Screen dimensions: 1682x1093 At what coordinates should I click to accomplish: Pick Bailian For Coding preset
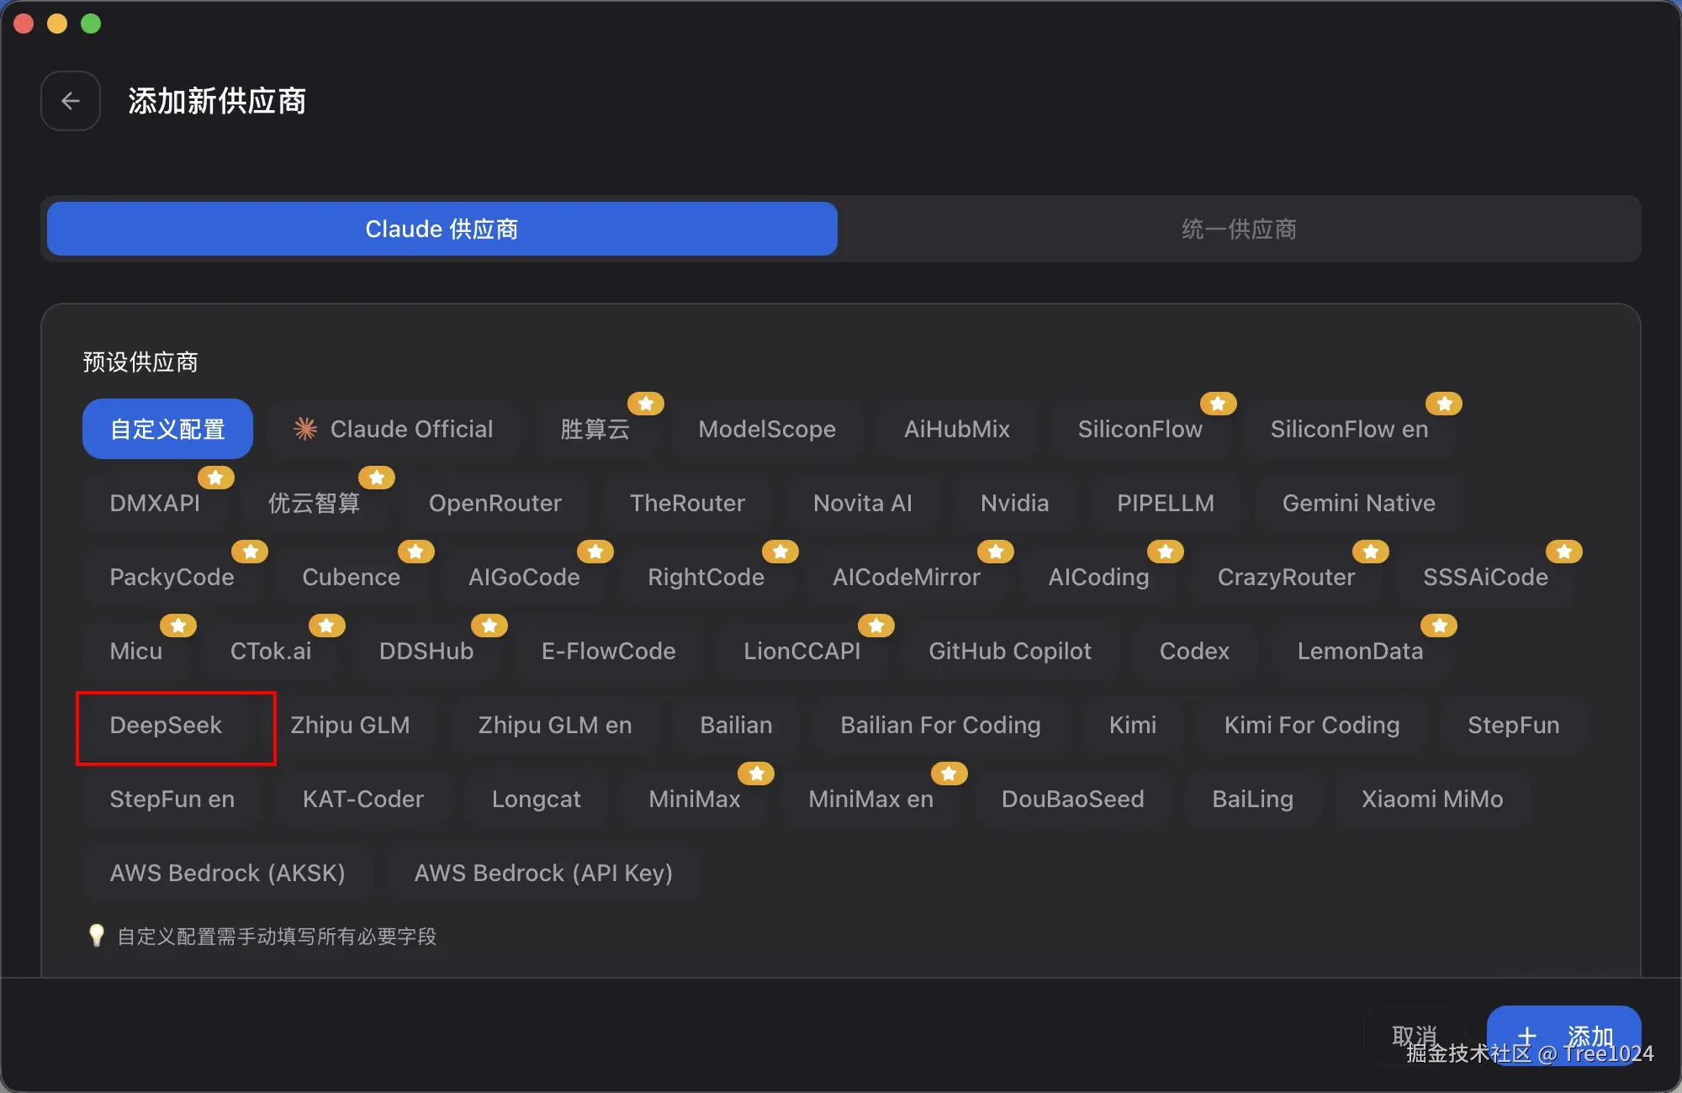tap(940, 725)
